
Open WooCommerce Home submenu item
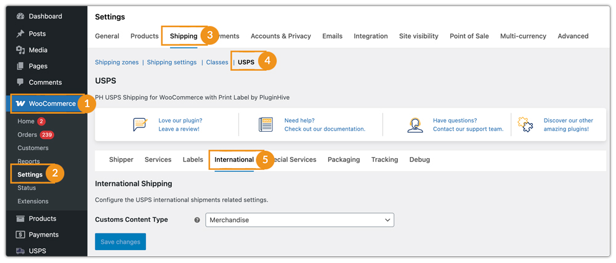tap(26, 121)
